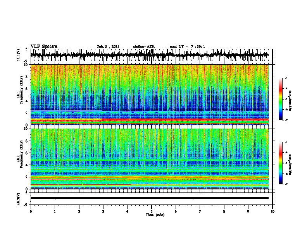Click the "ch.1(V)" axis label at top

click(x=19, y=55)
